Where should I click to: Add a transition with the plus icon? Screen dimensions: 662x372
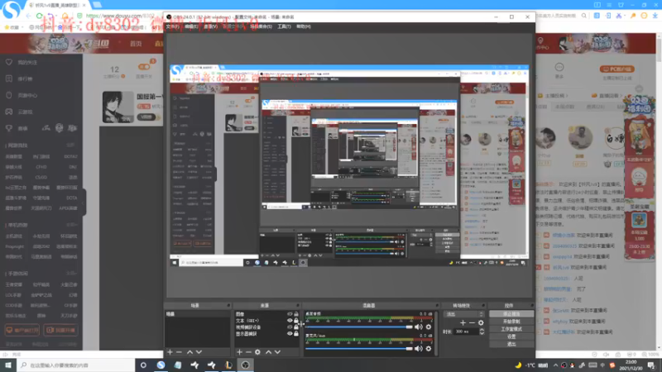pyautogui.click(x=463, y=322)
